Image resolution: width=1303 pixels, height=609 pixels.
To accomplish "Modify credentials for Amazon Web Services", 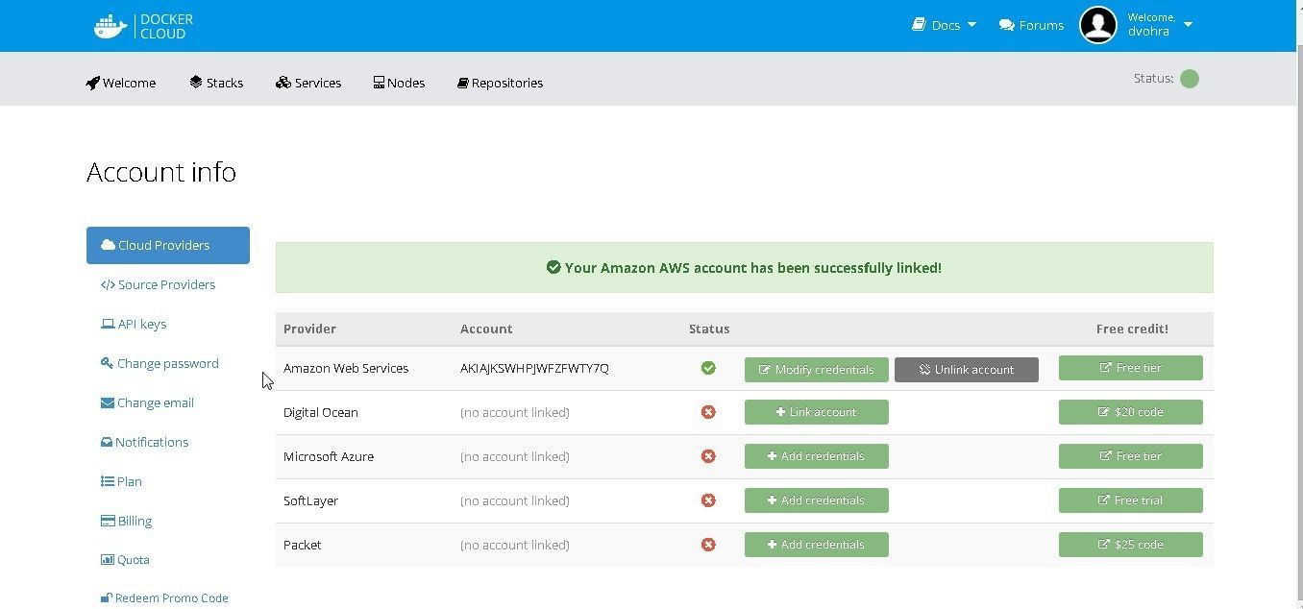I will click(x=817, y=370).
